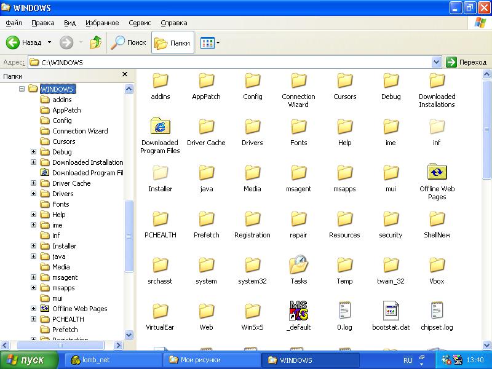Go up one folder level icon
Viewport: 492px width, 369px height.
click(x=96, y=42)
